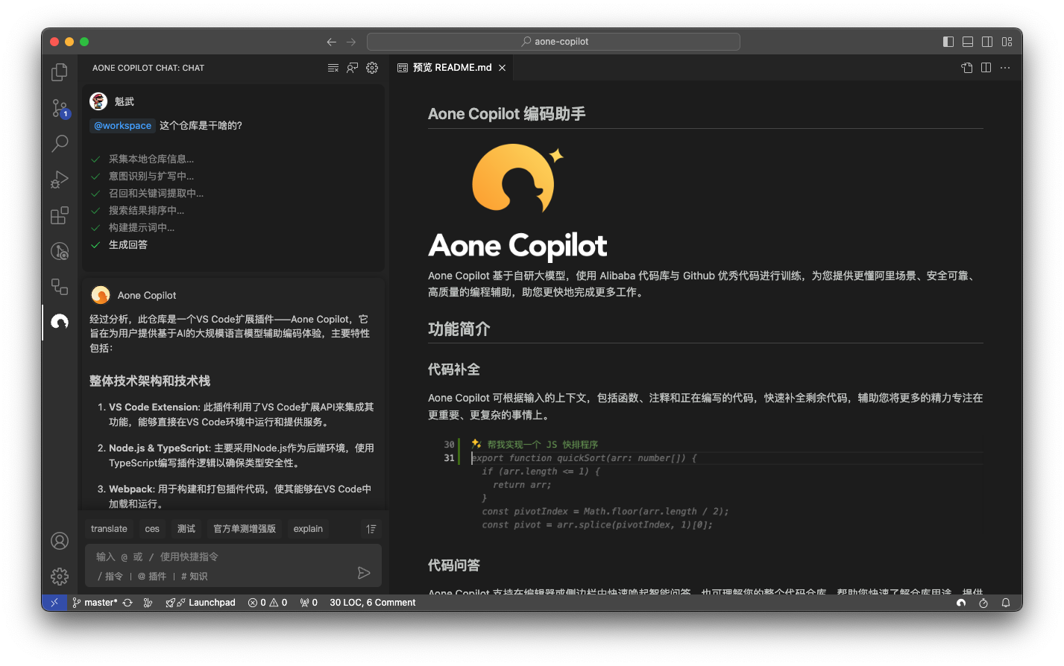1064x666 pixels.
Task: Clear chat using the list-clear icon
Action: pyautogui.click(x=333, y=68)
